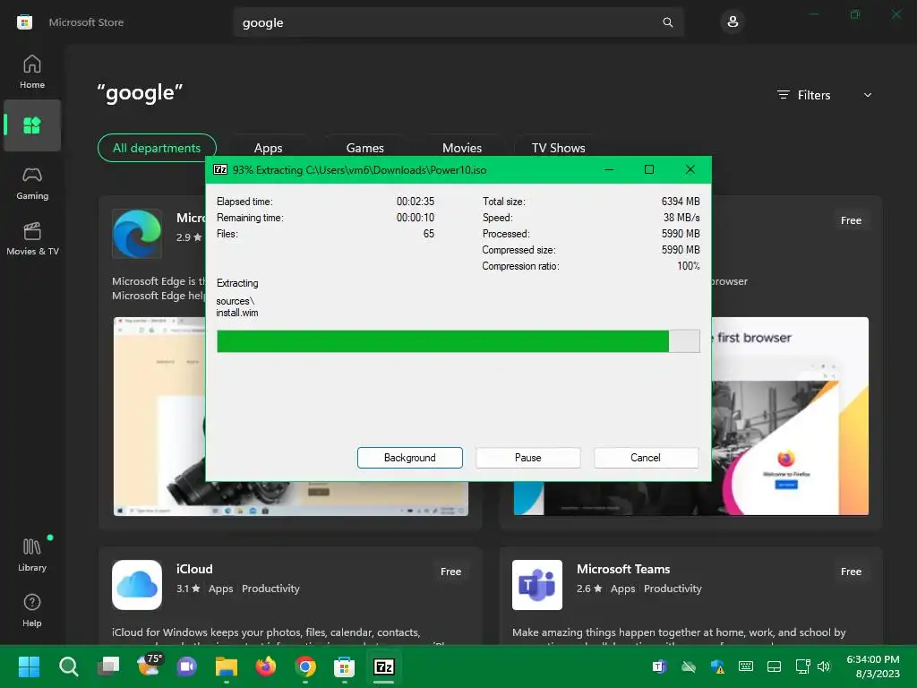Click the 00:00:10 remaining time value
917x688 pixels.
pos(416,218)
